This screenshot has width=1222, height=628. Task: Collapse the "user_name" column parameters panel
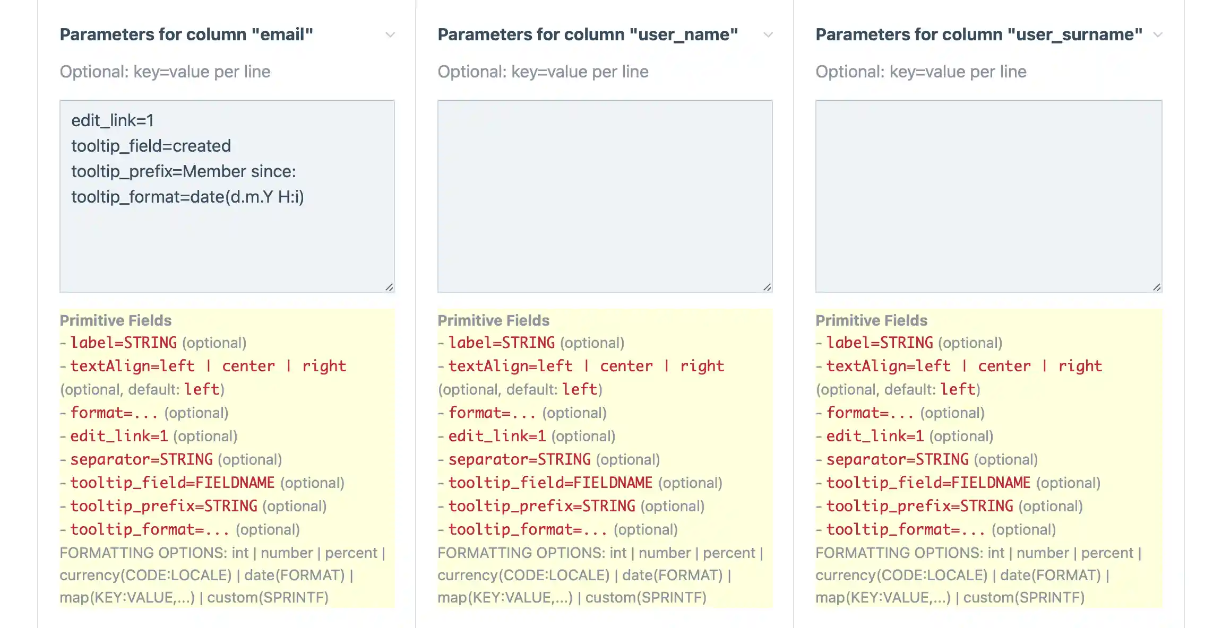(x=769, y=35)
